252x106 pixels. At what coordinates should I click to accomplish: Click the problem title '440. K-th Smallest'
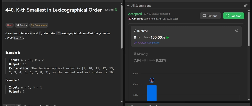click(53, 10)
